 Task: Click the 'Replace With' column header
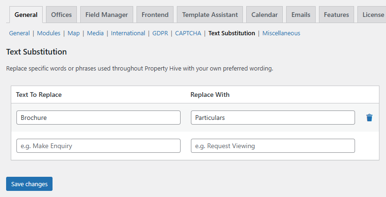[210, 95]
